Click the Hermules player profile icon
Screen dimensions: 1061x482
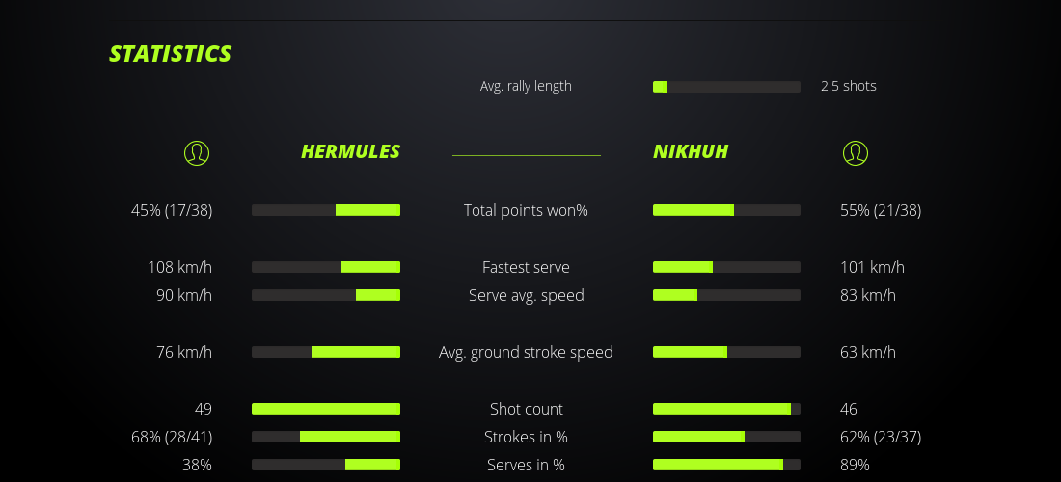(196, 152)
